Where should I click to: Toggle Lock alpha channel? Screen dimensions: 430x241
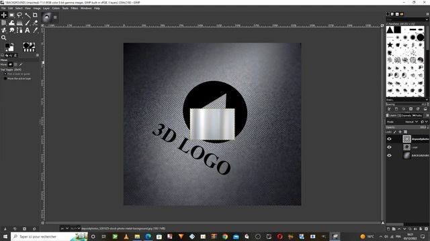point(405,132)
